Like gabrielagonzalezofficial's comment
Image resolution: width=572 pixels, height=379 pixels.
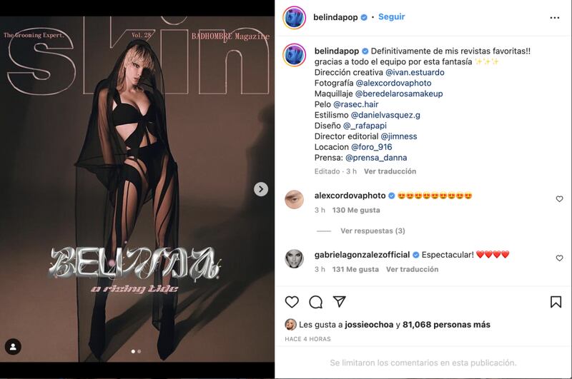[x=559, y=258]
